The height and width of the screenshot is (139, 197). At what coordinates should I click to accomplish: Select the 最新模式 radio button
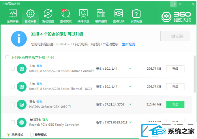(x=32, y=135)
